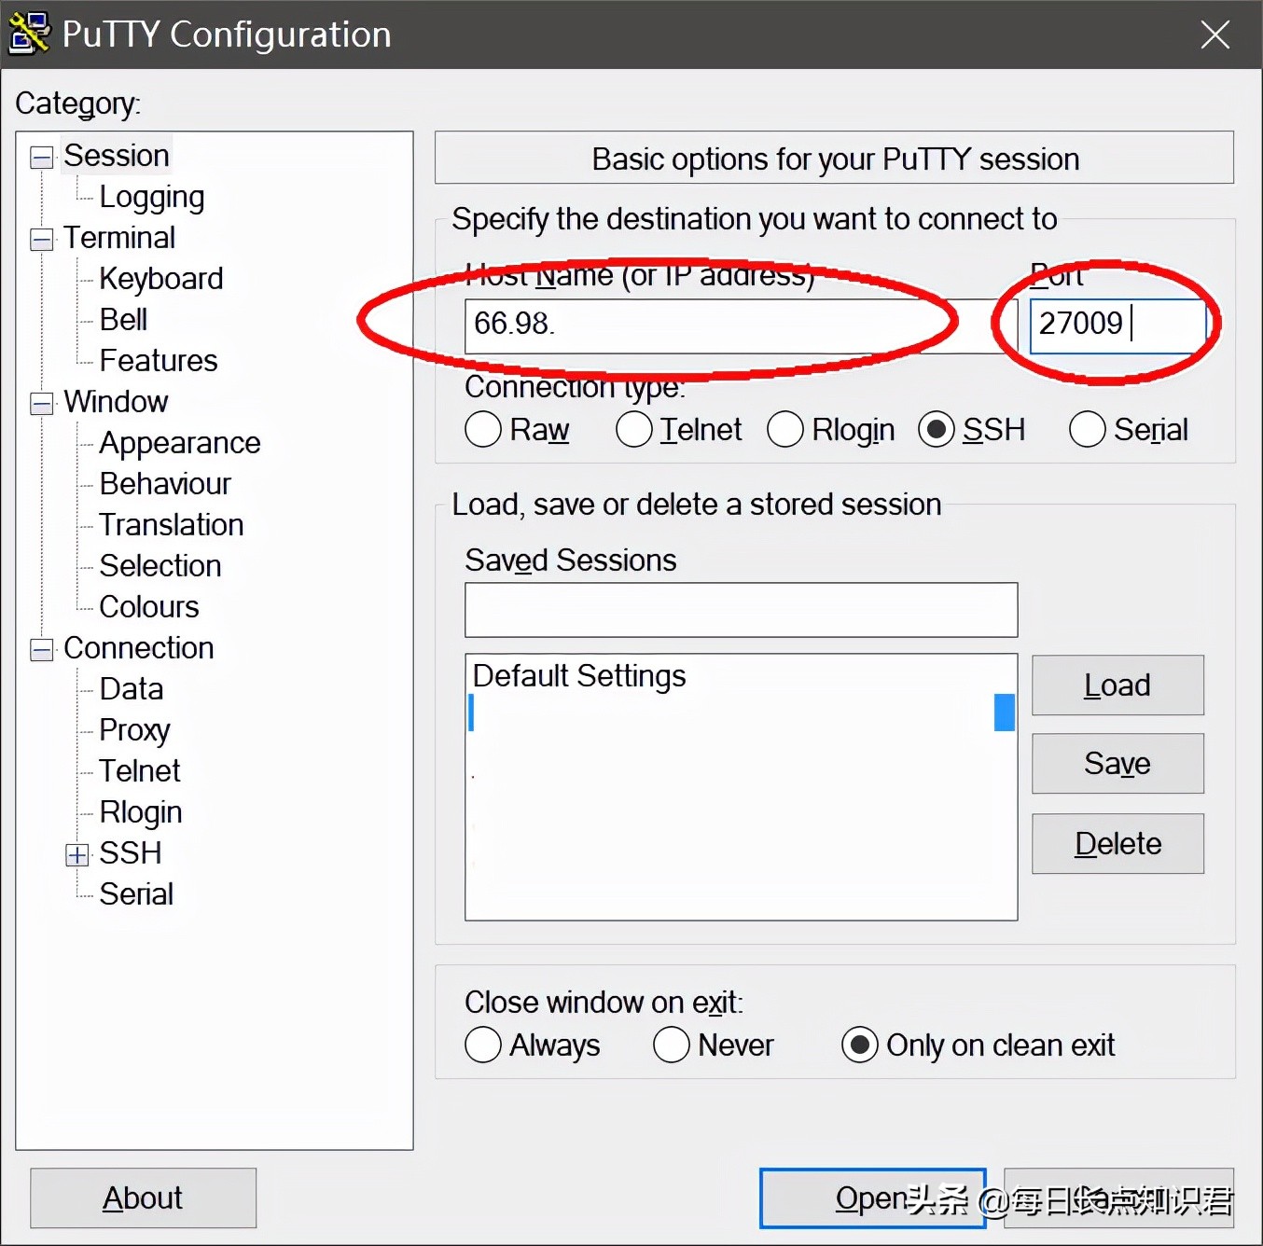Click the Host Name input field
The width and height of the screenshot is (1263, 1246).
pos(742,325)
